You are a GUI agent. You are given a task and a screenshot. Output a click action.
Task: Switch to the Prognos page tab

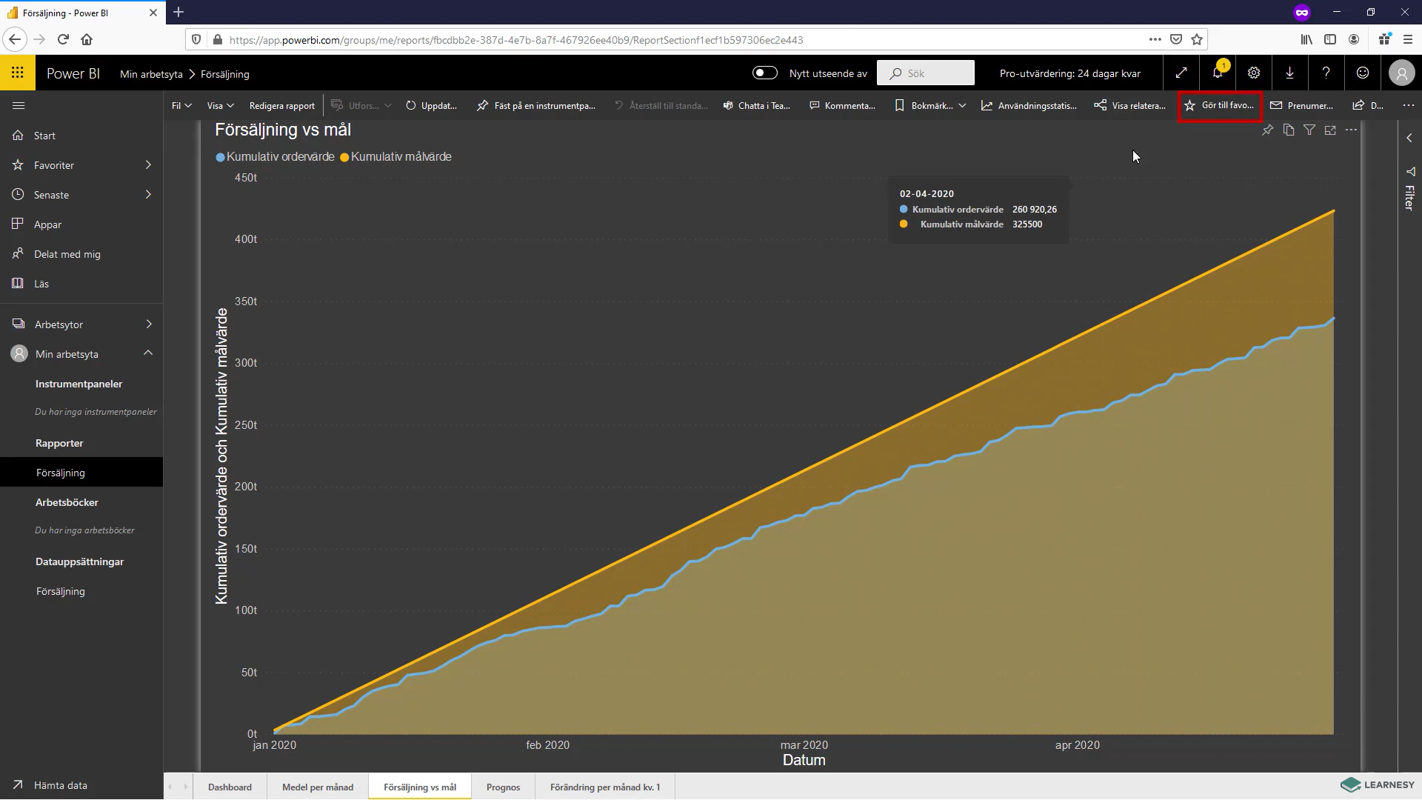coord(504,787)
